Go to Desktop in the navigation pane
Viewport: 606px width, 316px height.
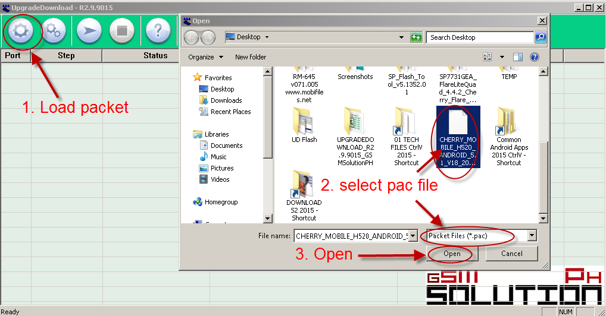click(217, 89)
